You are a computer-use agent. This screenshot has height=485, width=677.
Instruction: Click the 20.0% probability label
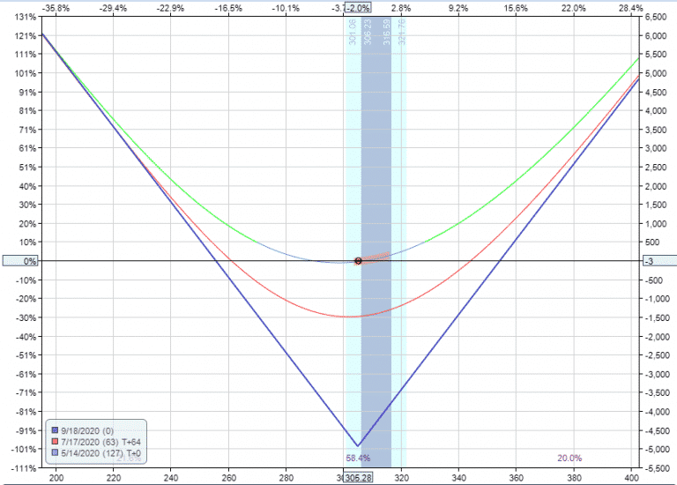point(569,459)
